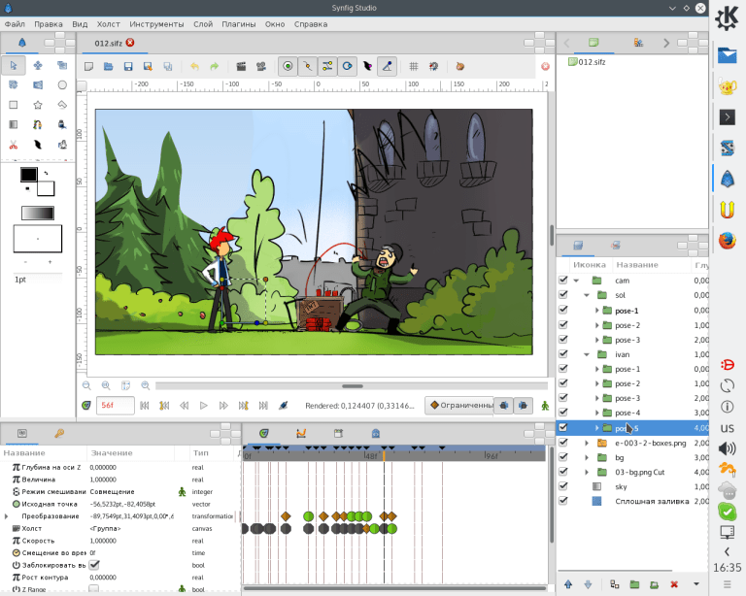
Task: Select the Circle tool
Action: (x=62, y=85)
